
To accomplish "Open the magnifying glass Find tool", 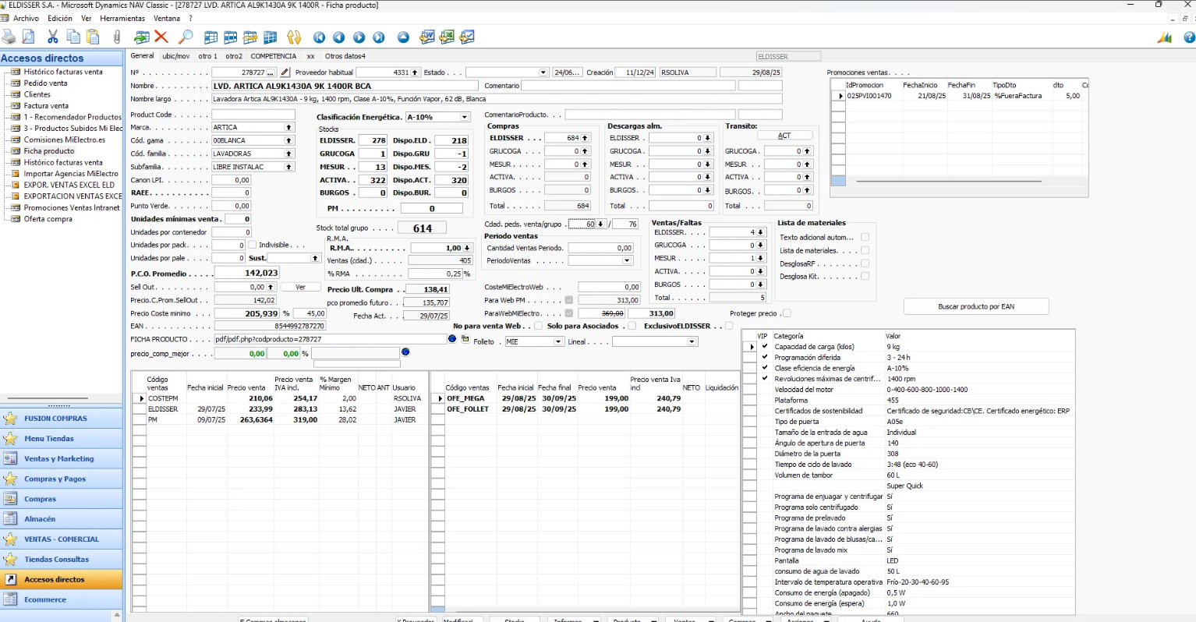I will 186,37.
